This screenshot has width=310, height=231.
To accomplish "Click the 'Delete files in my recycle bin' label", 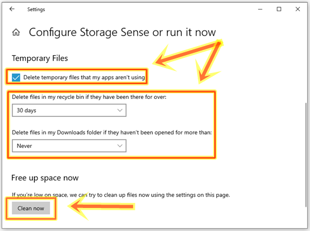I will coord(89,97).
